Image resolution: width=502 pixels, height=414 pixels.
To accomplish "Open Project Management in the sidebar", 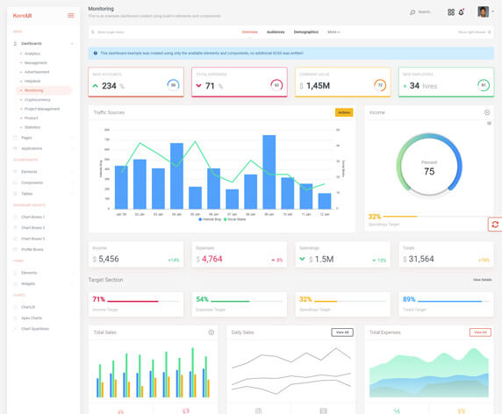I will pyautogui.click(x=42, y=109).
